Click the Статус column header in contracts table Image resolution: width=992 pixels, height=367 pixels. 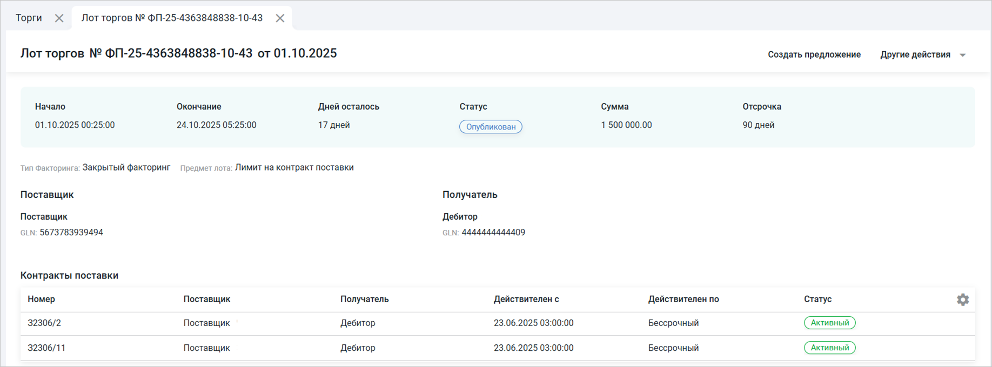pos(817,299)
